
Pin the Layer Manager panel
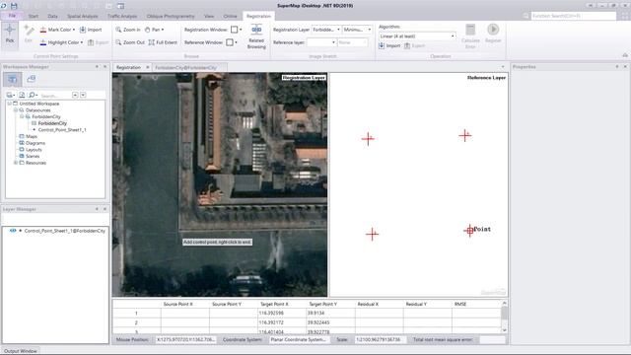97,209
